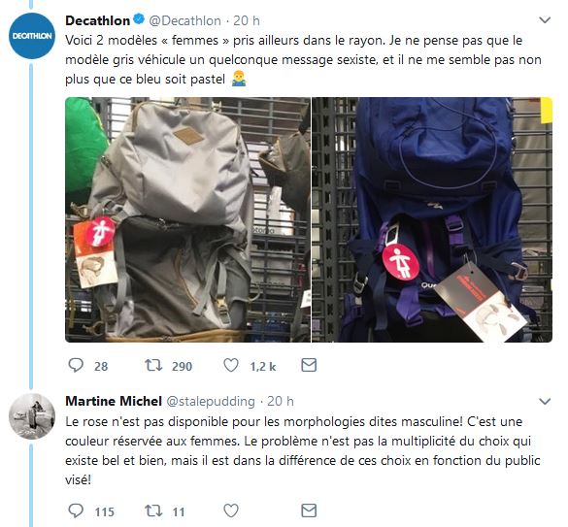The width and height of the screenshot is (568, 527).
Task: View the grey backpack photo
Action: [x=187, y=219]
